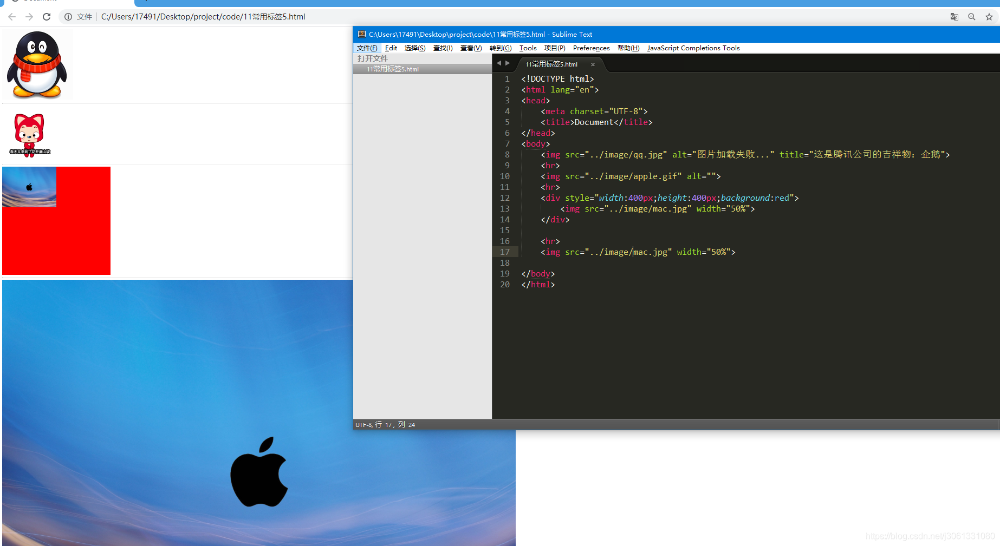1000x546 pixels.
Task: Click the red fox gif image
Action: (30, 135)
